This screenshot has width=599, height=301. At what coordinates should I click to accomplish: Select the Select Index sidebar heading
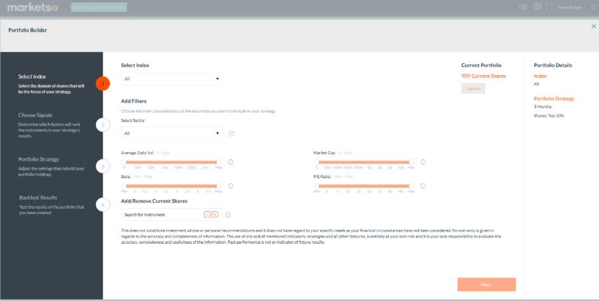32,76
